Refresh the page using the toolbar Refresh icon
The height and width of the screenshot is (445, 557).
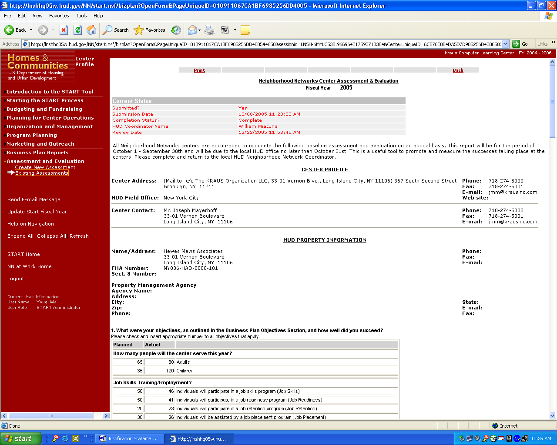[x=77, y=30]
